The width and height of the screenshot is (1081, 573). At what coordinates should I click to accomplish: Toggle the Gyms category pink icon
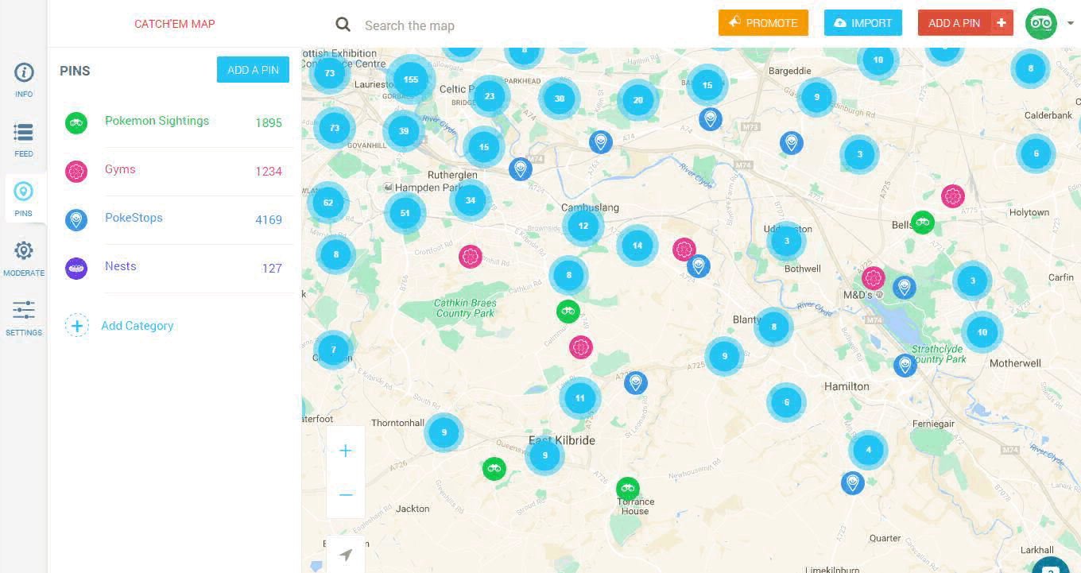tap(76, 171)
